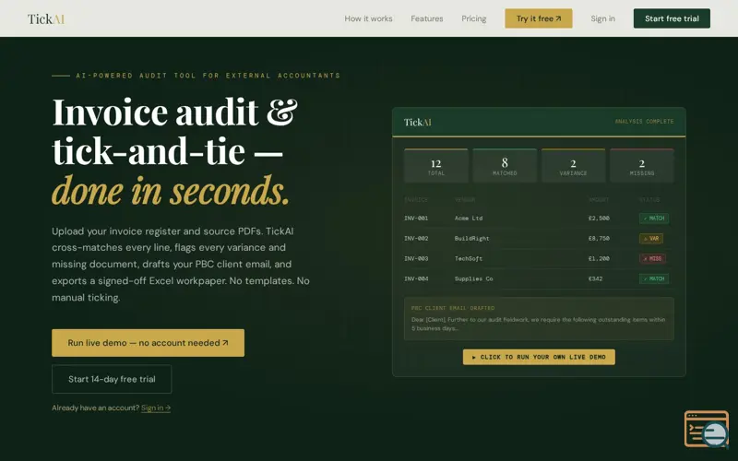The width and height of the screenshot is (738, 461).
Task: Click the TickAI logo in header
Action: tap(45, 18)
